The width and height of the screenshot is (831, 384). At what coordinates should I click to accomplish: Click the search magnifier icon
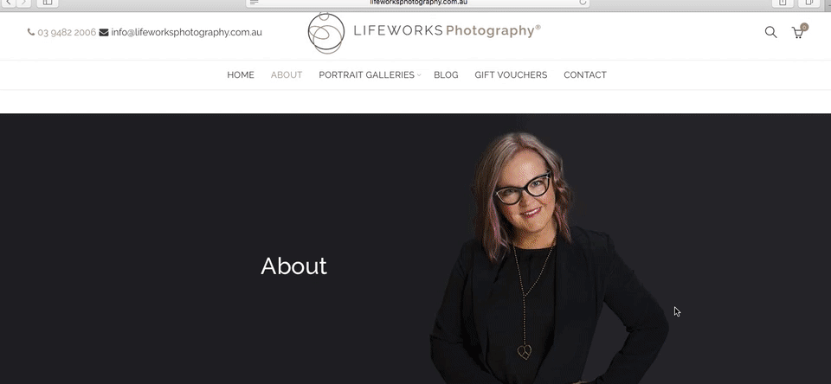click(x=770, y=32)
